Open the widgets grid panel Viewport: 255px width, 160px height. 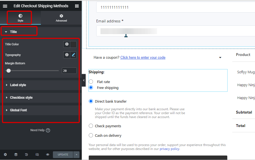tap(77, 6)
